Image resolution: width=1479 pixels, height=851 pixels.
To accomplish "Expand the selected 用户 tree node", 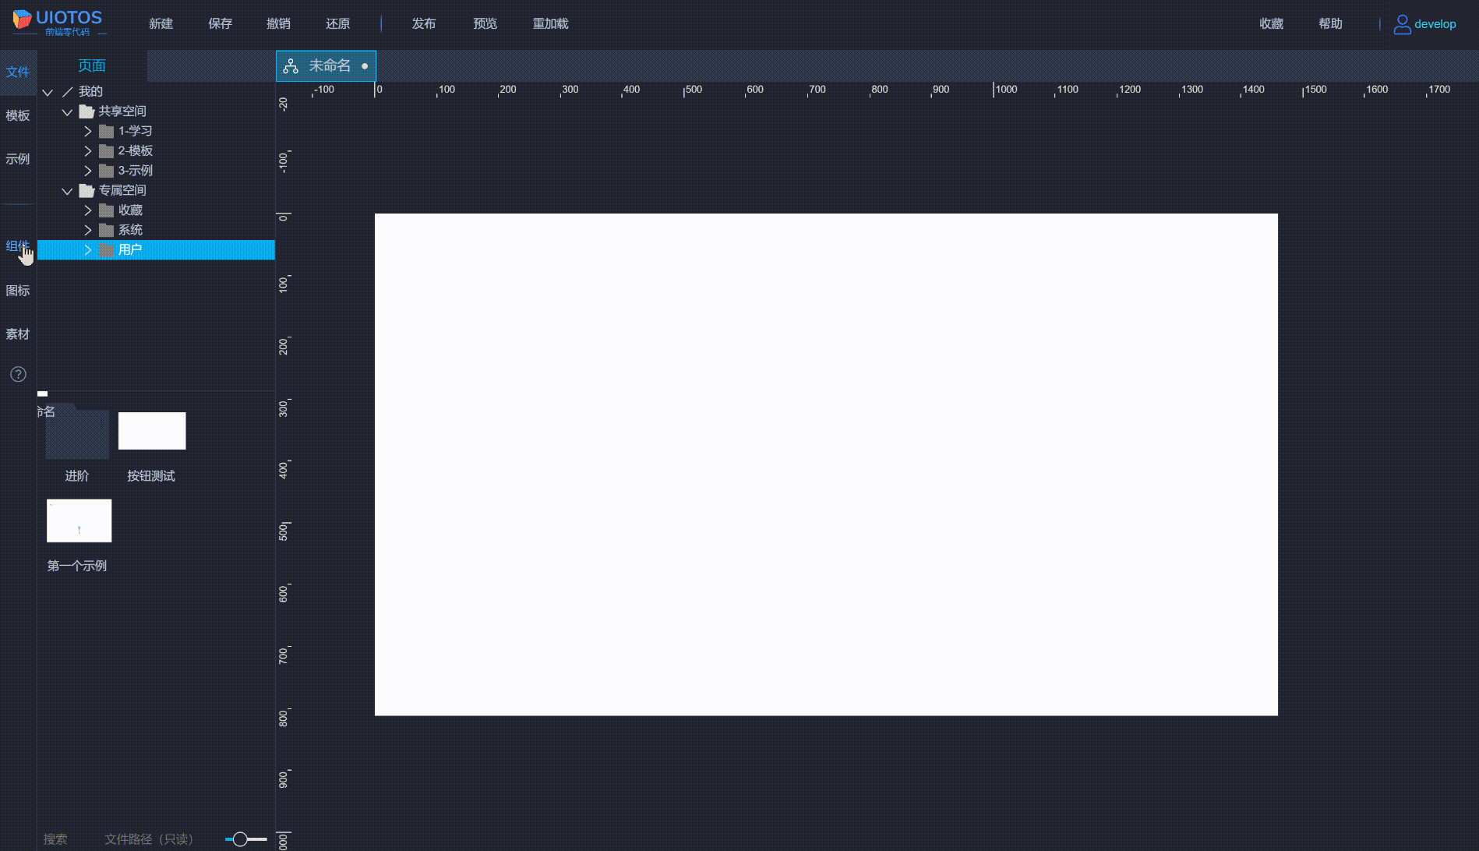I will [87, 249].
